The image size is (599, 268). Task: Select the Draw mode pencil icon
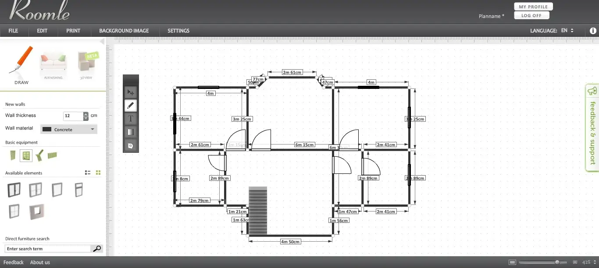[21, 60]
